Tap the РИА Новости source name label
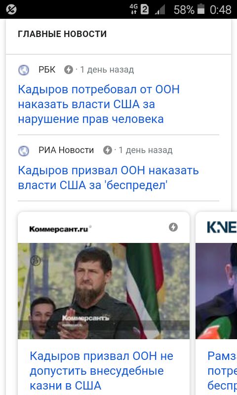 point(66,150)
